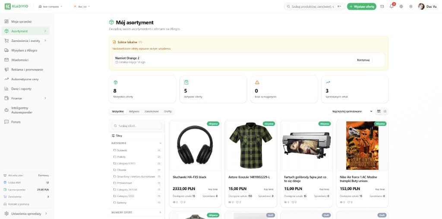This screenshot has height=219, width=442.
Task: Collapse the Kategorie filter section
Action: tap(160, 143)
